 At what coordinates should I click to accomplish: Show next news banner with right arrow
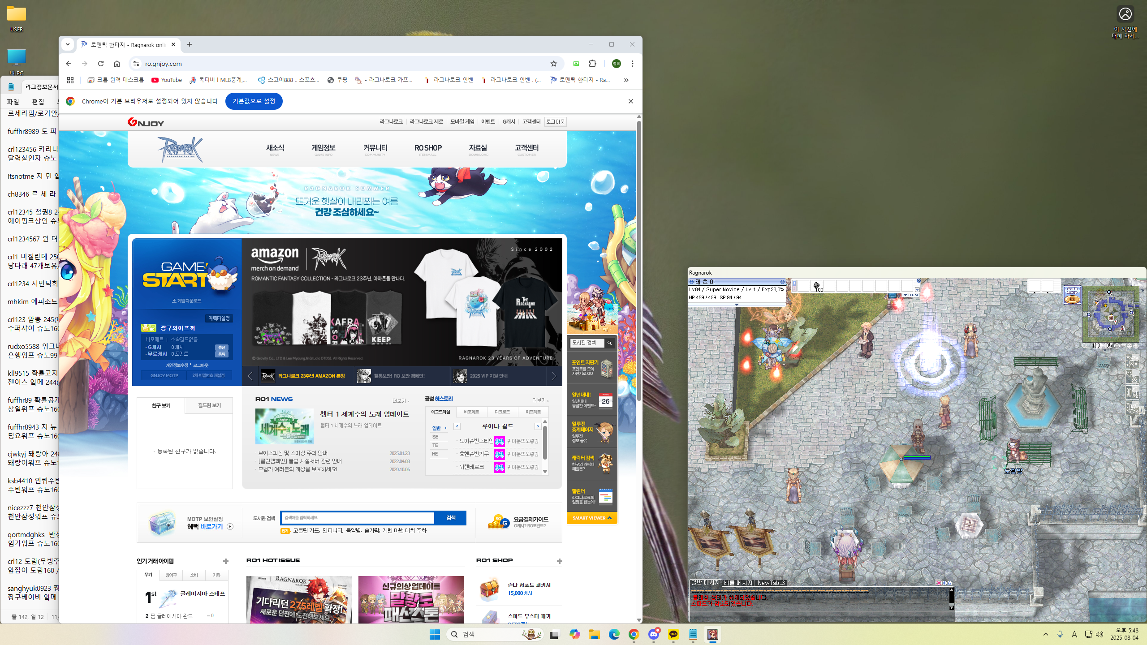coord(554,376)
